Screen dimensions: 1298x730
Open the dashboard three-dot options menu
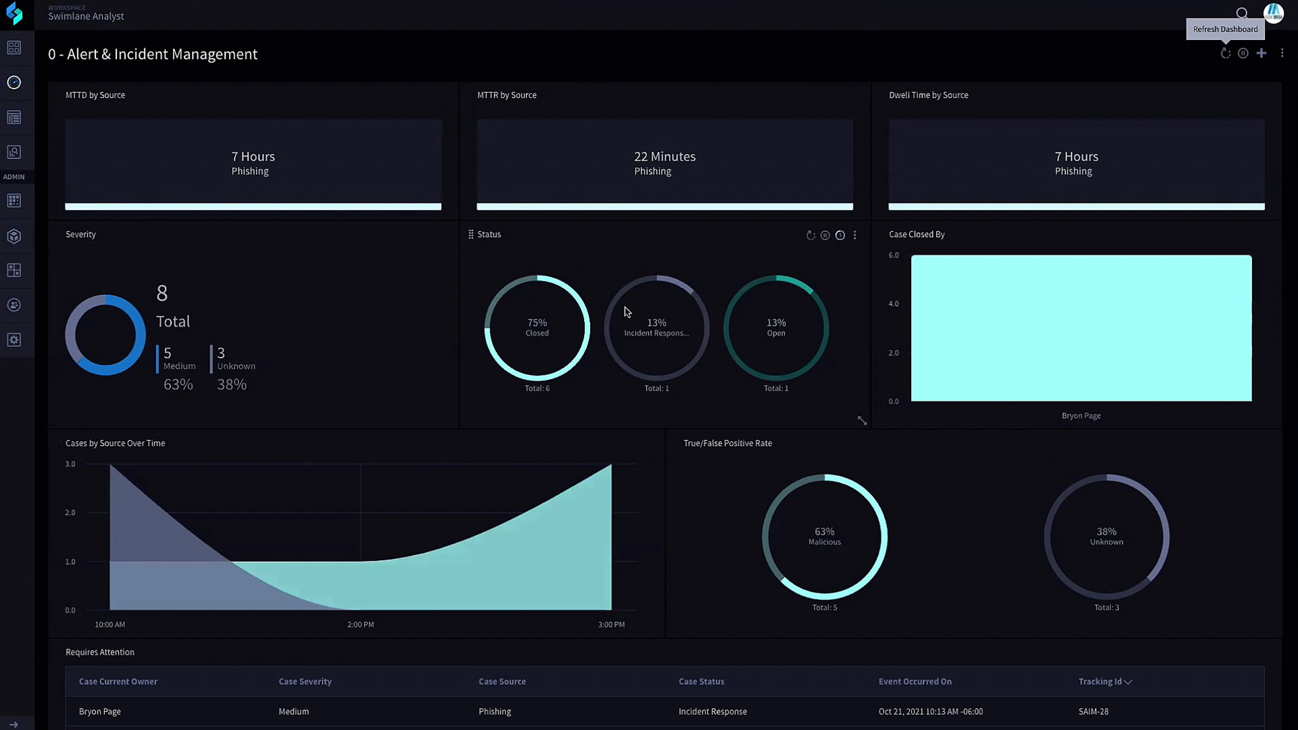(x=1282, y=53)
